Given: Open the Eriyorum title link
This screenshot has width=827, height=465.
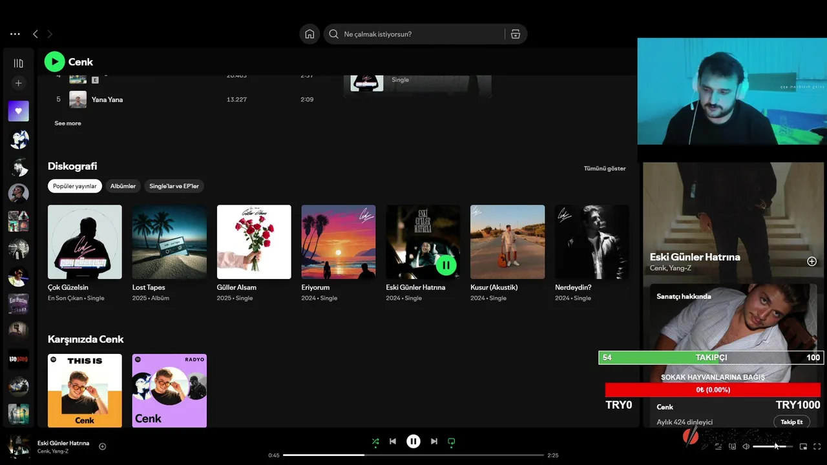Looking at the screenshot, I should coord(315,287).
